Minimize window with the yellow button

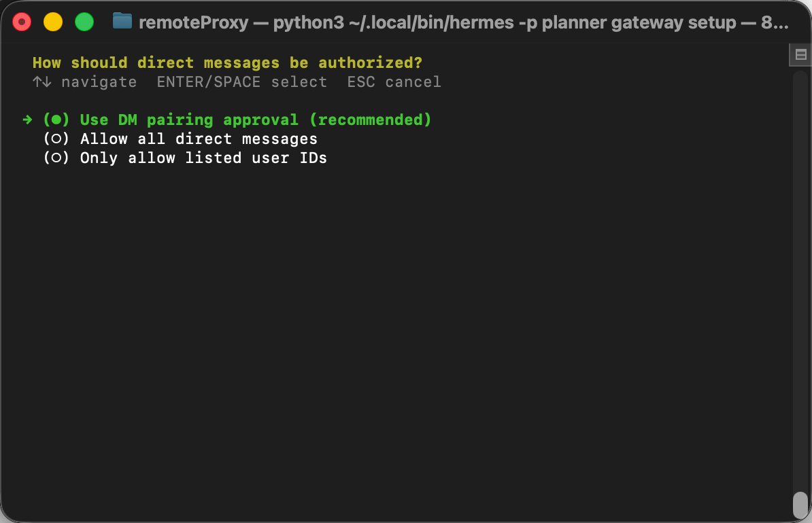click(x=53, y=22)
